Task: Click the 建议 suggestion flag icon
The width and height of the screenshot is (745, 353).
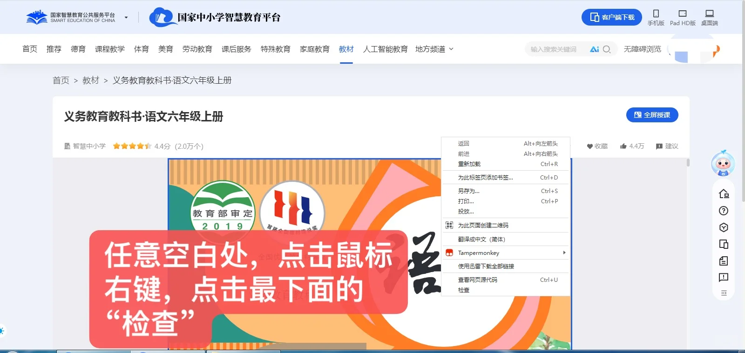Action: point(659,146)
